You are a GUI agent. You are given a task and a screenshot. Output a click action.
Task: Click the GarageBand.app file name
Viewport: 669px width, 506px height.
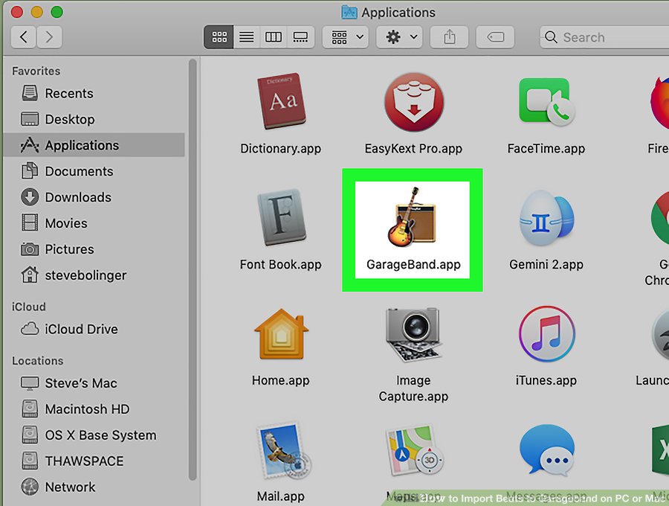pyautogui.click(x=413, y=265)
